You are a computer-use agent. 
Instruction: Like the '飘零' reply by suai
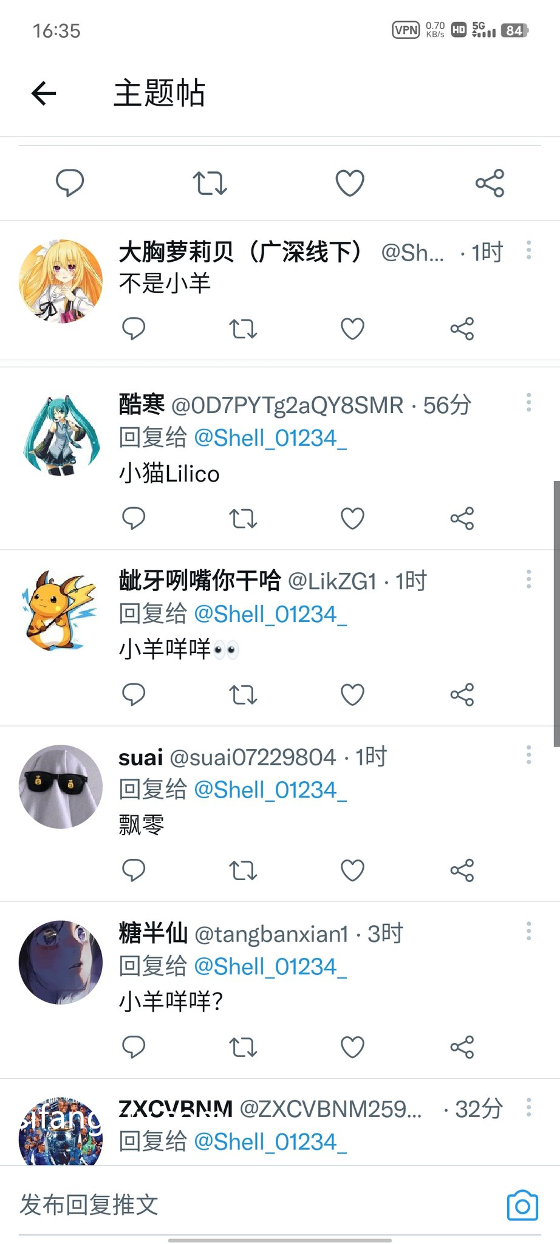point(352,870)
